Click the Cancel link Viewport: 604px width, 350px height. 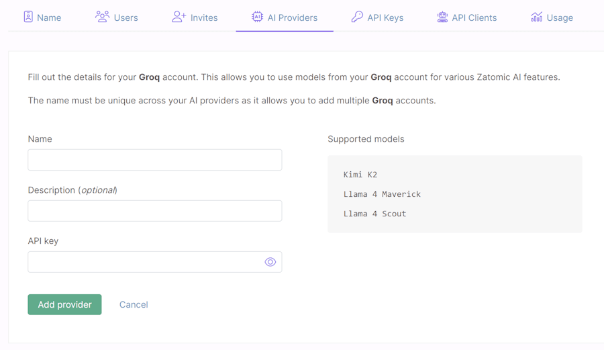(134, 304)
